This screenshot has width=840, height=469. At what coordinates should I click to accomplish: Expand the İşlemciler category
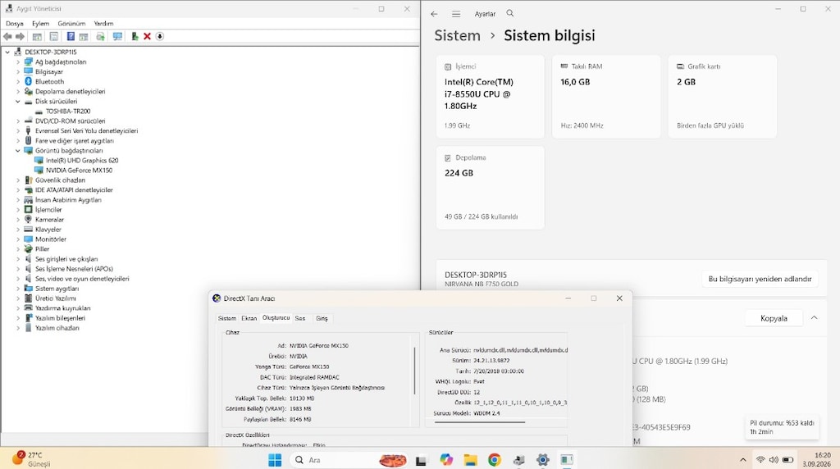[18, 209]
